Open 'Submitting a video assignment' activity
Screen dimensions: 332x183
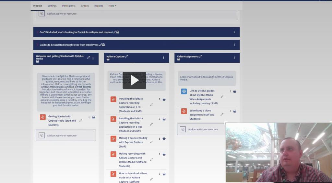click(x=202, y=114)
